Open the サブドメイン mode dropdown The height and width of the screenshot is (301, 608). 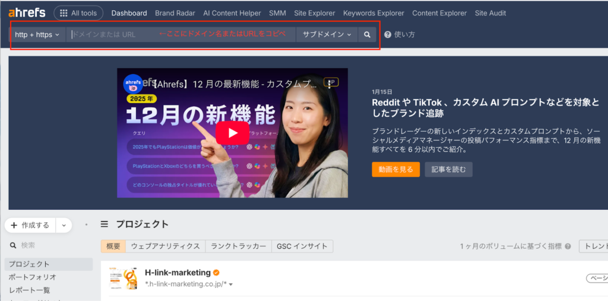[327, 35]
